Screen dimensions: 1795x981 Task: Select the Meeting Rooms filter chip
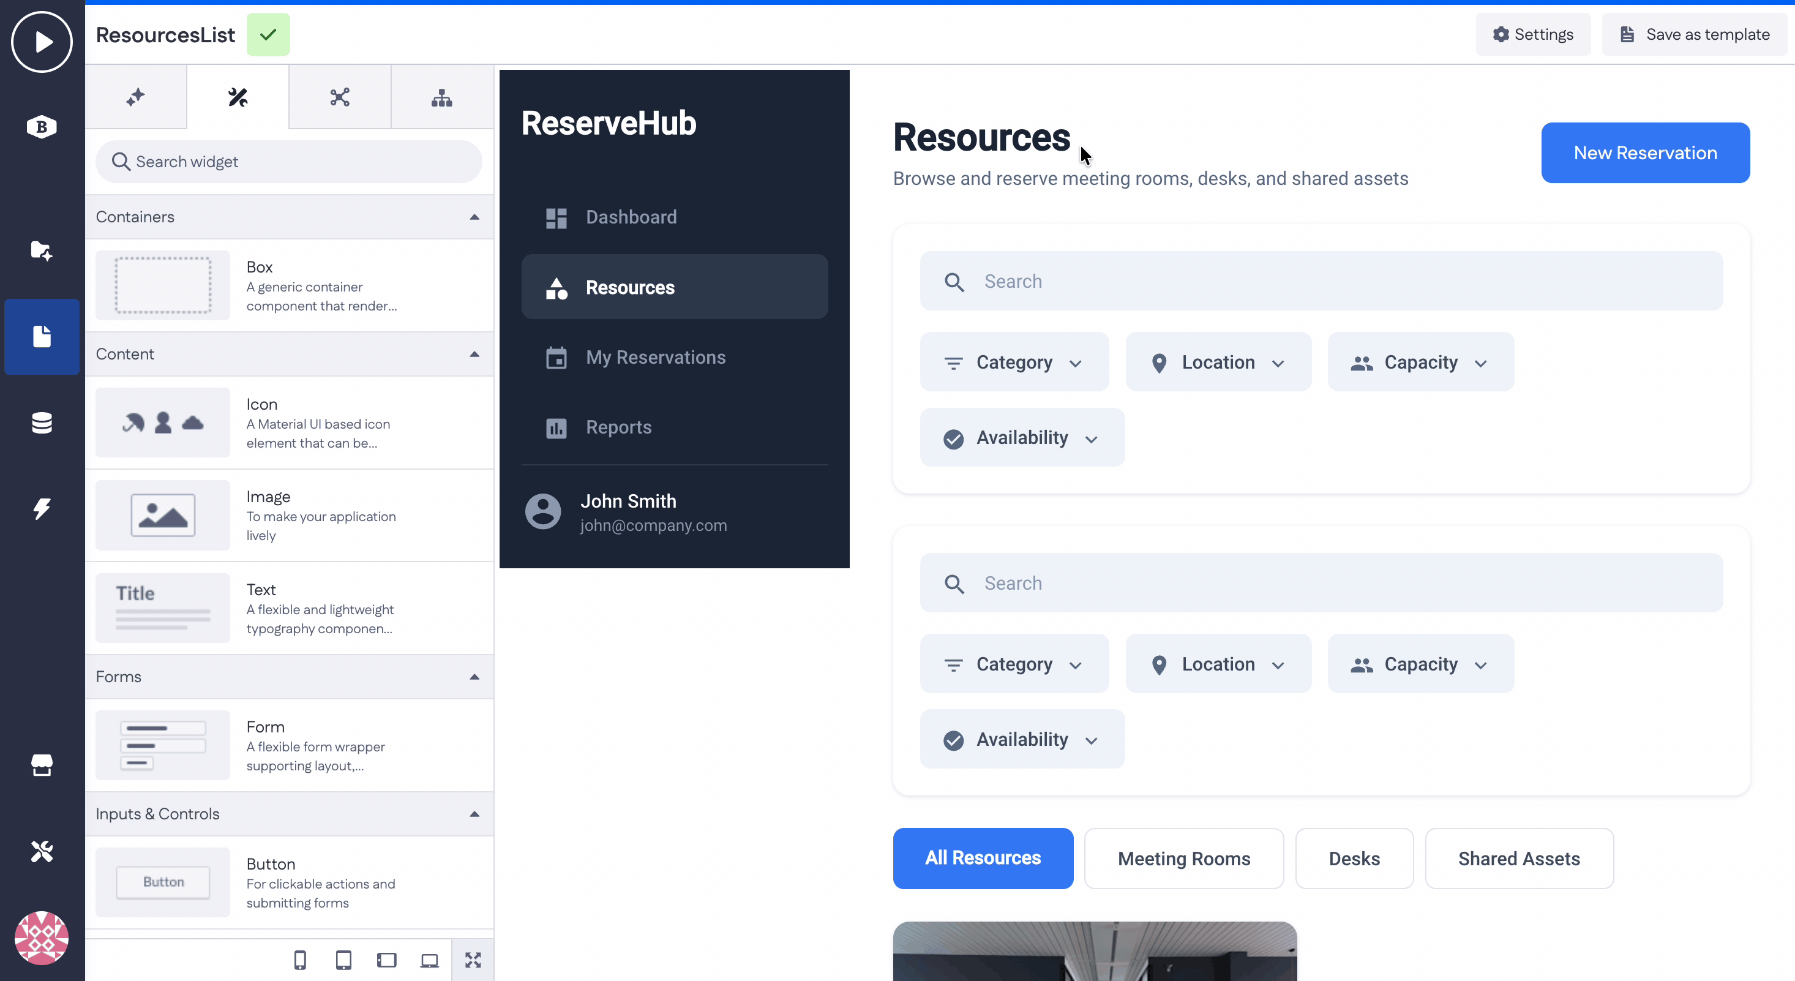tap(1183, 859)
